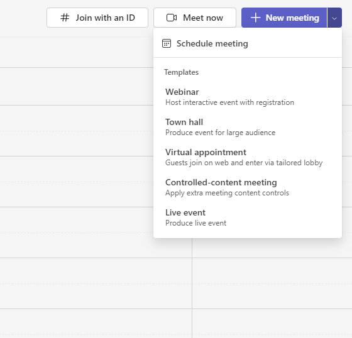Pick the Virtual appointment template
This screenshot has width=352, height=338.
tap(248, 157)
